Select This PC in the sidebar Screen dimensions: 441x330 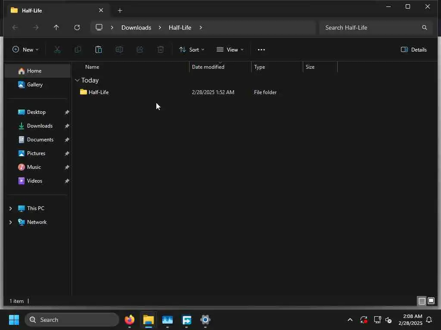(x=37, y=208)
